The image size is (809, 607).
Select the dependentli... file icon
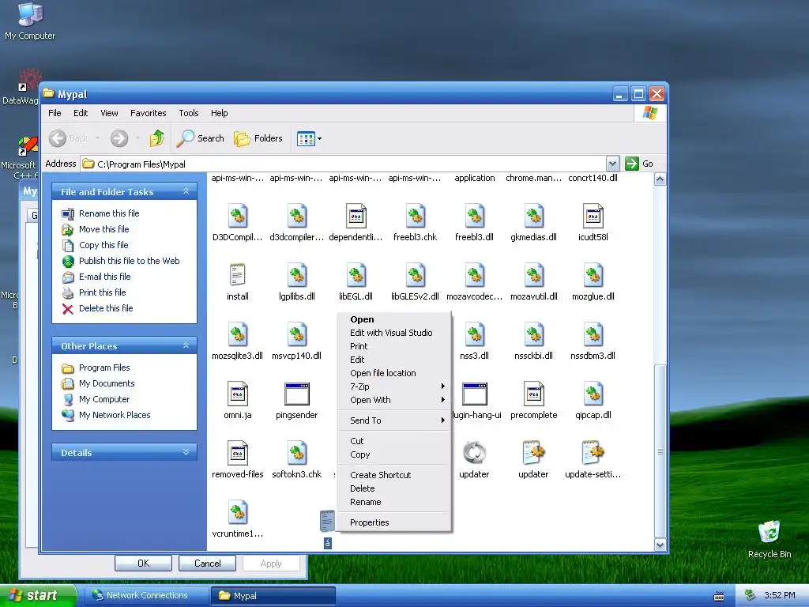tap(356, 217)
